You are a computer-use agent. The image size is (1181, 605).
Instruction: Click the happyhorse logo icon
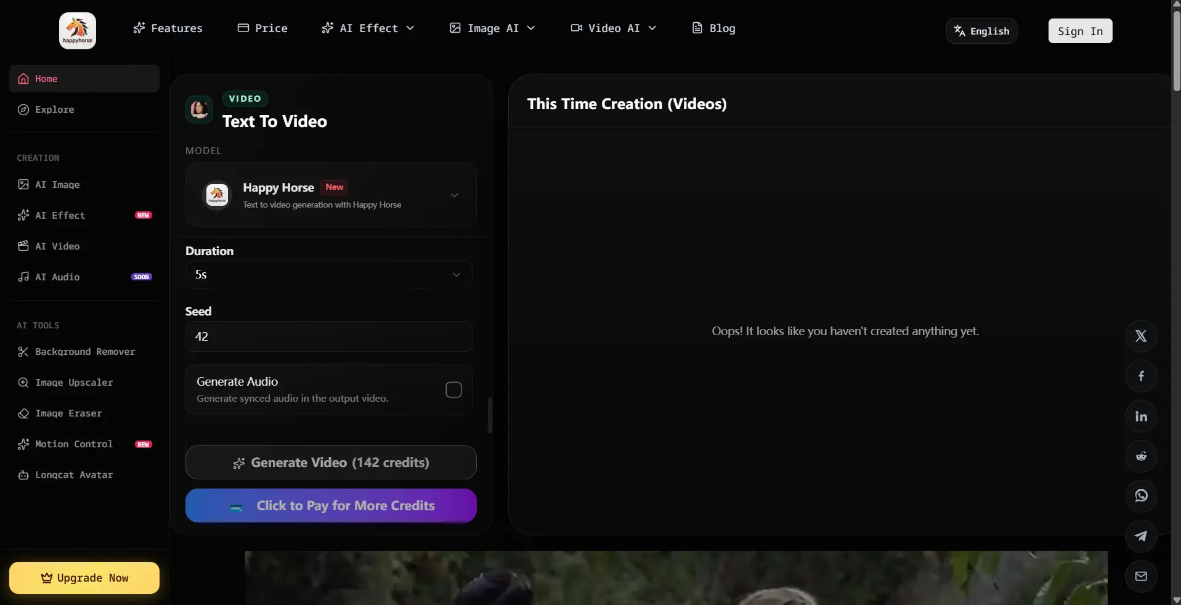[x=78, y=31]
